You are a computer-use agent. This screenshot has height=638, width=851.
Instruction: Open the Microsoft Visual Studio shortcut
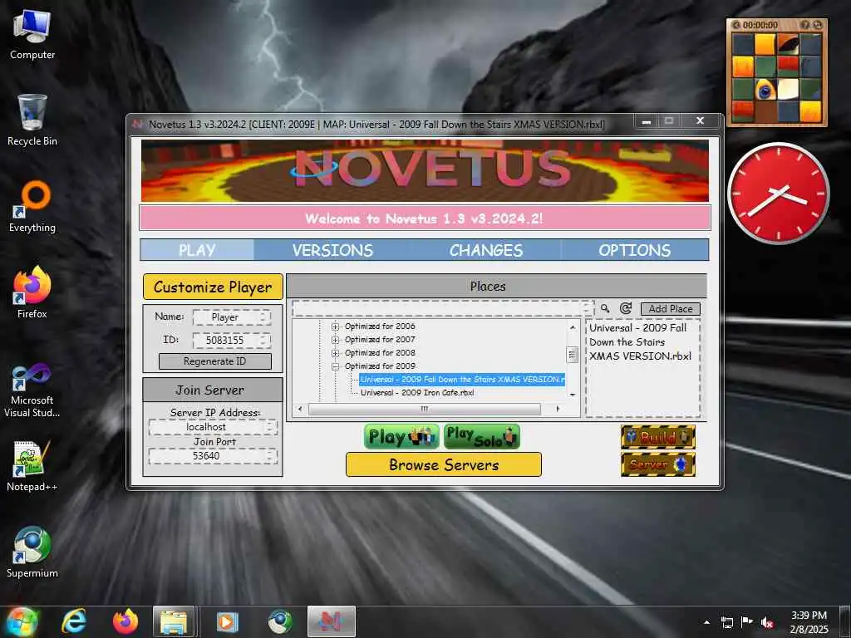tap(32, 390)
